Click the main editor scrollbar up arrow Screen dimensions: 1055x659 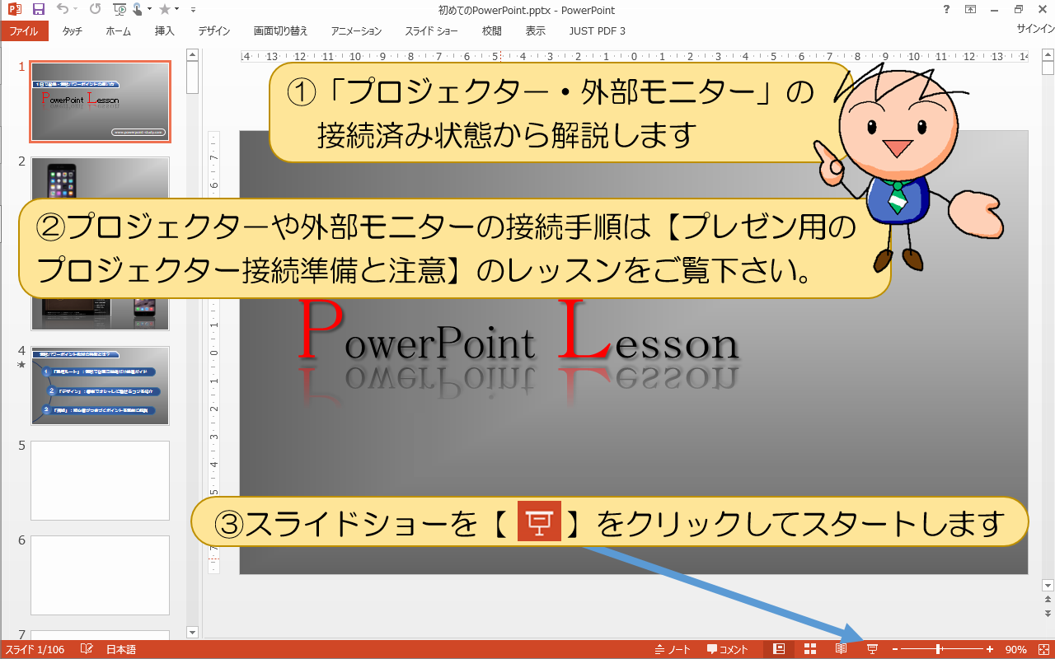click(x=1048, y=54)
